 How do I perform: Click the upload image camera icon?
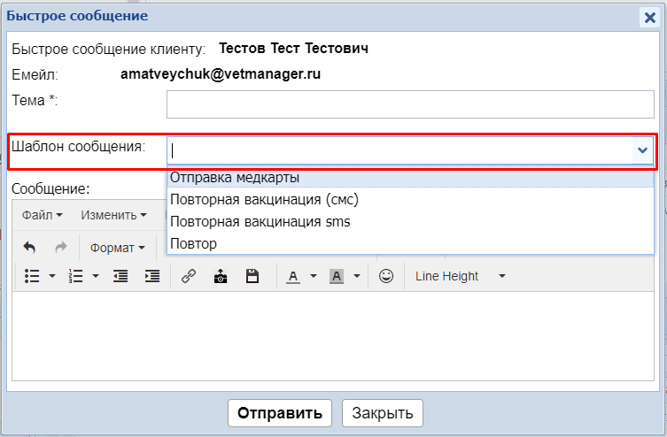220,276
